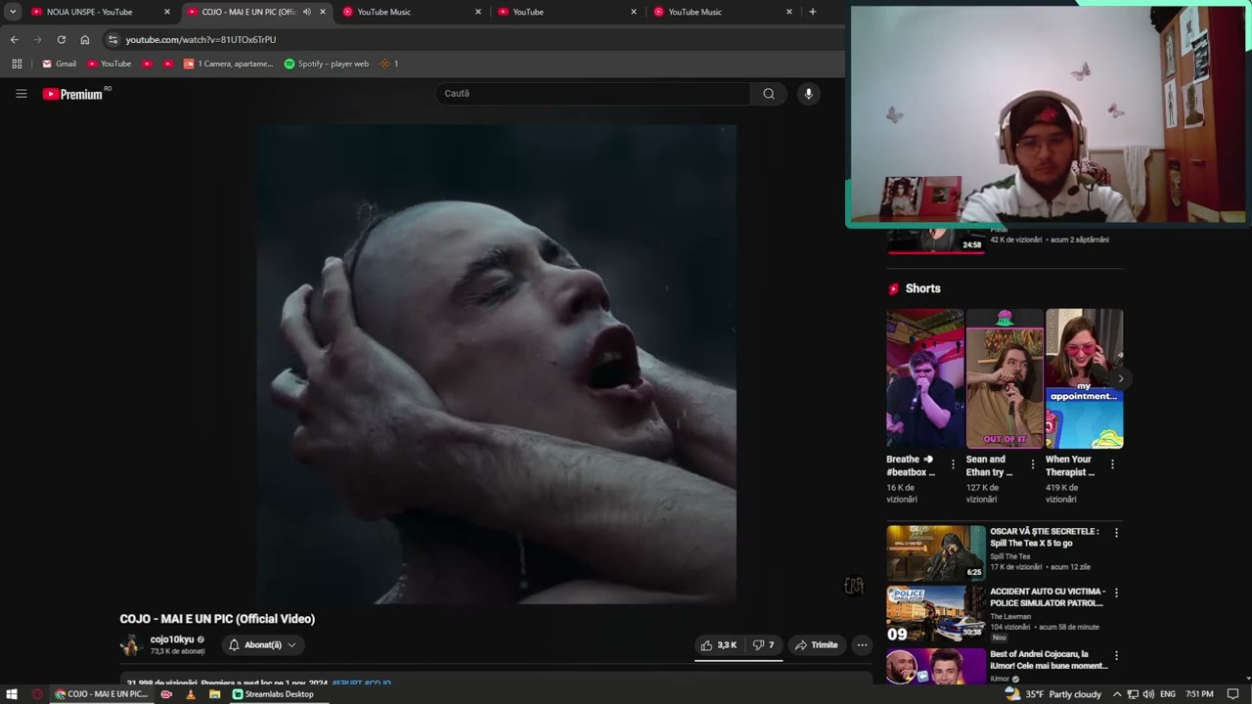The width and height of the screenshot is (1252, 704).
Task: Show next Shorts with the arrow
Action: tap(1120, 378)
